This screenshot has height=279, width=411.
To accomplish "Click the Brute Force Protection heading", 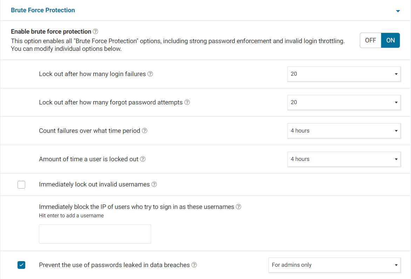I will point(43,10).
